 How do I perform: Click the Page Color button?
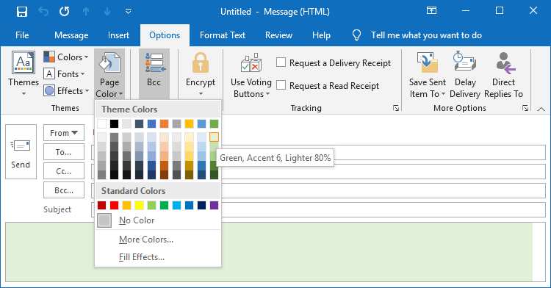click(109, 74)
